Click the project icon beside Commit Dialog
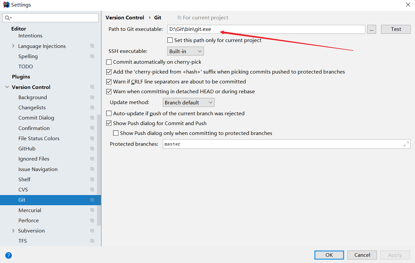415x263 pixels. (x=92, y=118)
